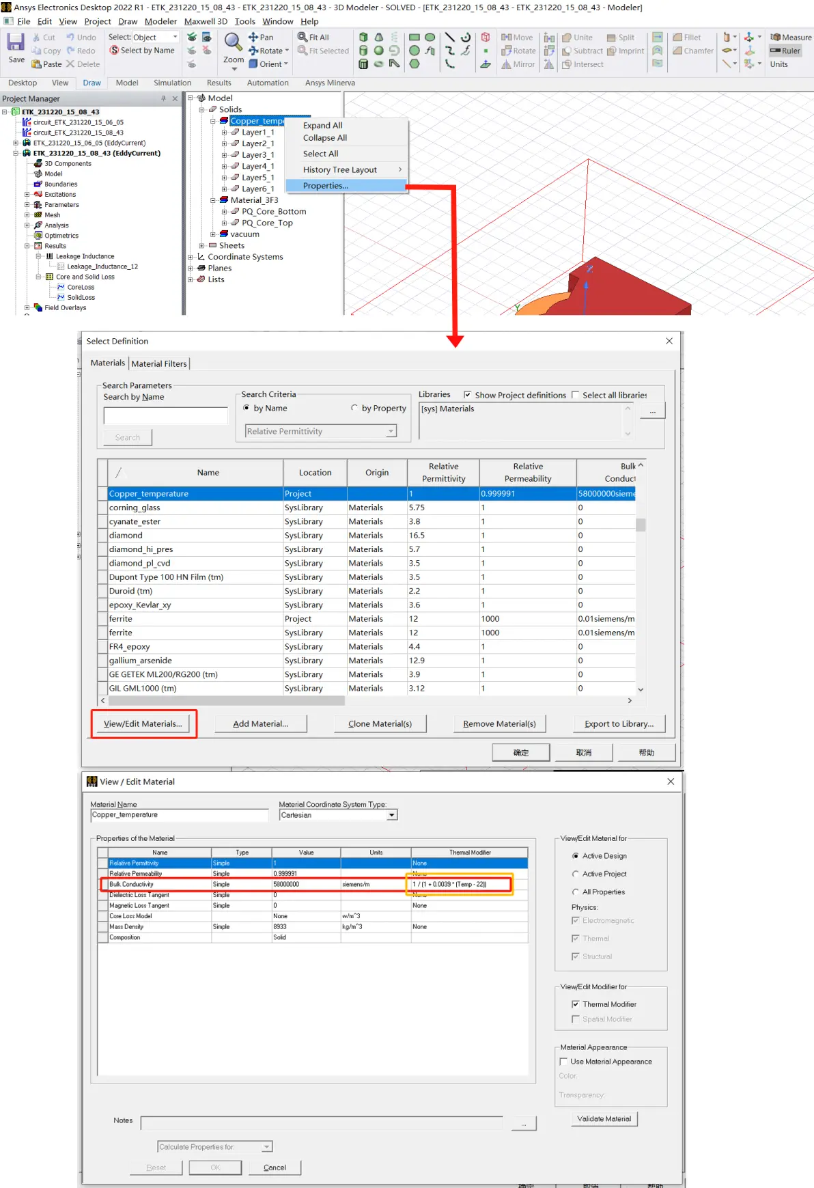Open Calculate Properties for dropdown
This screenshot has width=814, height=1188.
point(214,1146)
